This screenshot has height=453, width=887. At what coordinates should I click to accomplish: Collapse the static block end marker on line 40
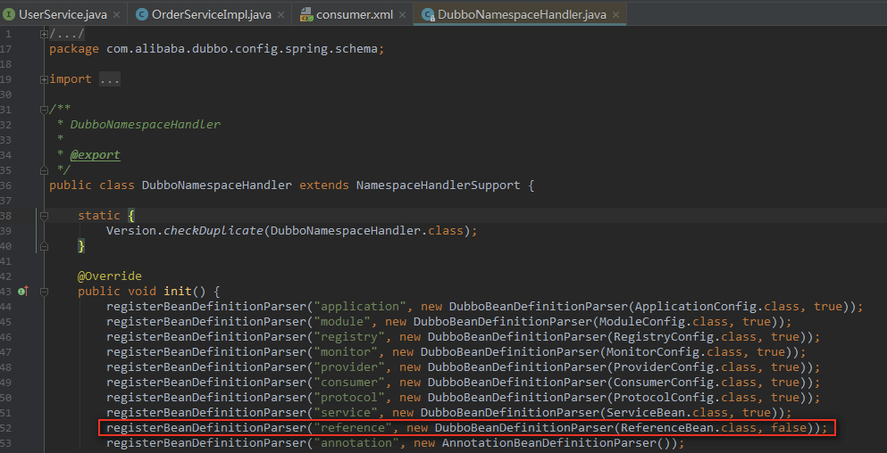tap(44, 246)
